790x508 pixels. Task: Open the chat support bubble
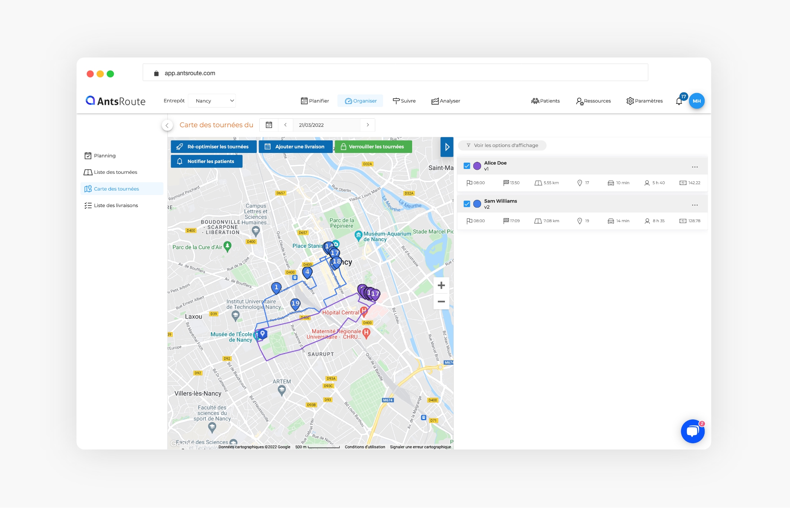click(692, 432)
